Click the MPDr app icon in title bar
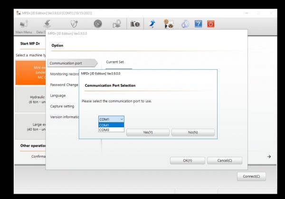285x199 pixels. coord(19,13)
